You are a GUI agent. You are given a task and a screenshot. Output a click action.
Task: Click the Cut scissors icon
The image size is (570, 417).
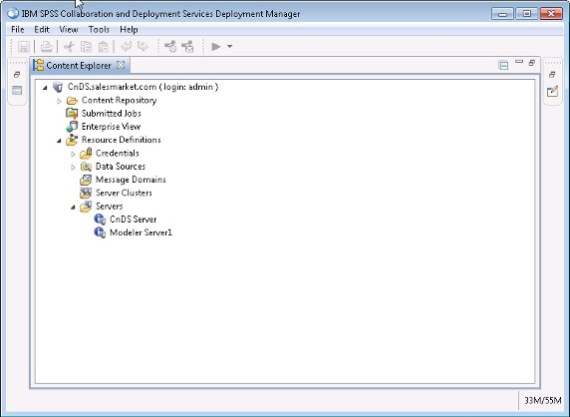(x=69, y=47)
